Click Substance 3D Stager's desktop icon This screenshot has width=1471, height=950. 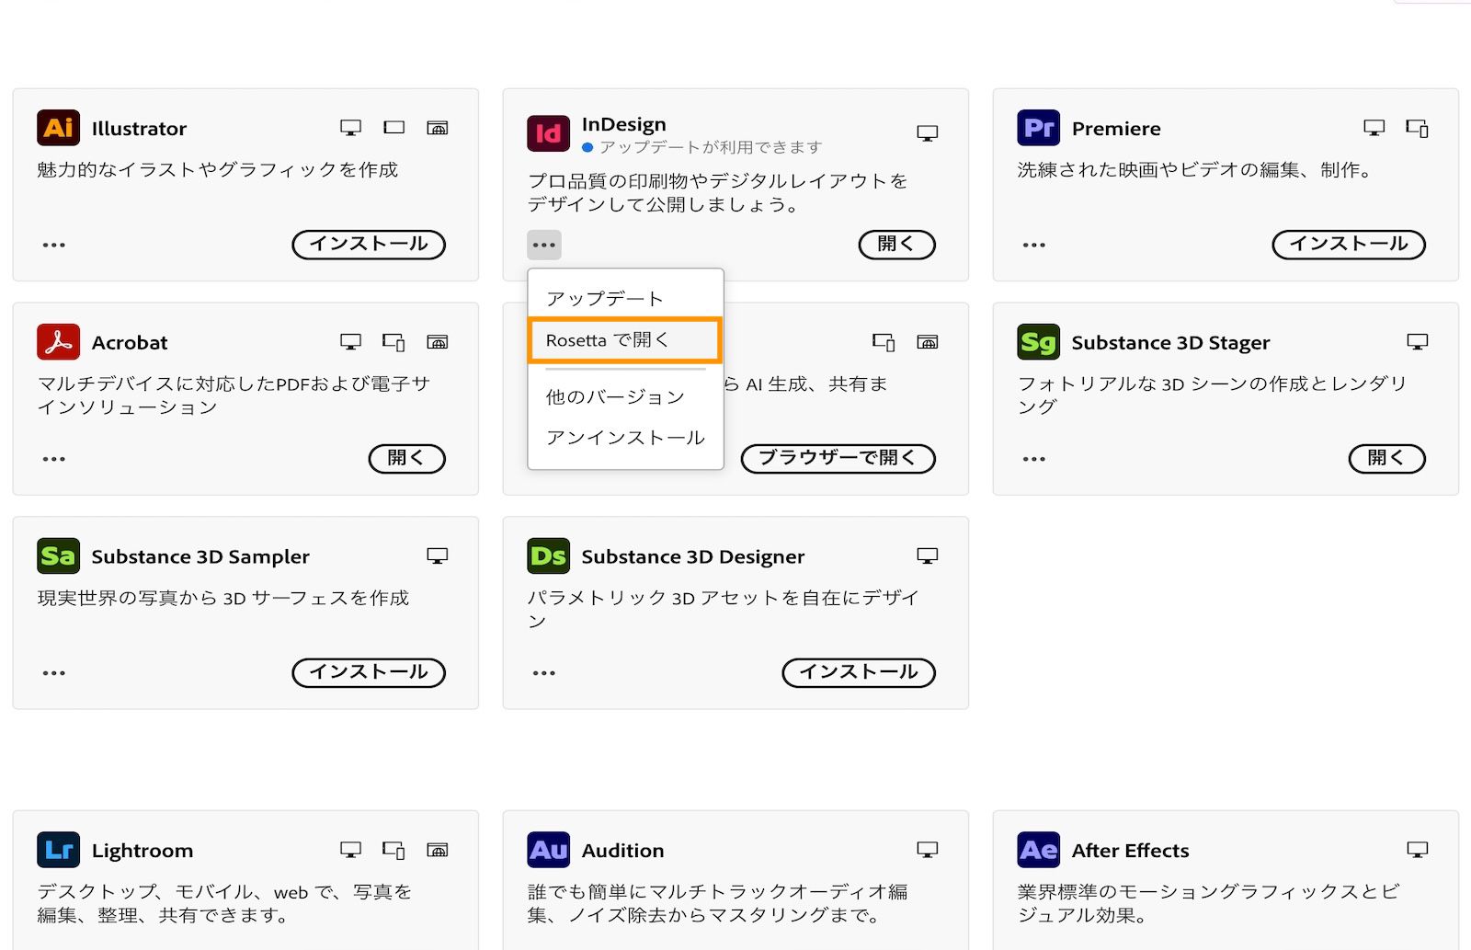[1417, 342]
